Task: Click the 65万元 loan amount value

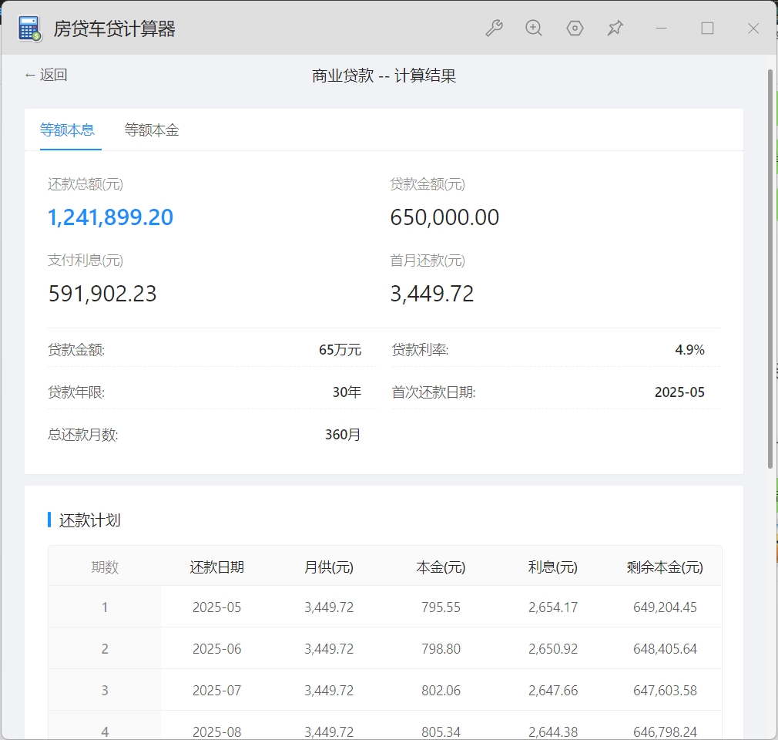Action: (340, 350)
